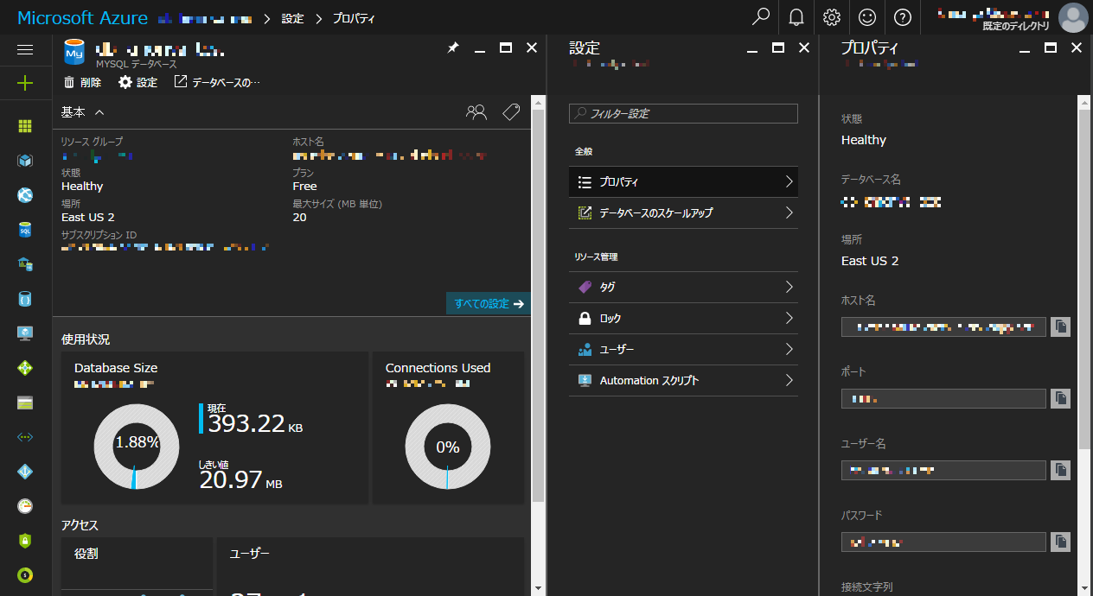1093x596 pixels.
Task: Click the globe-shaped App Services sidebar icon
Action: coord(25,195)
